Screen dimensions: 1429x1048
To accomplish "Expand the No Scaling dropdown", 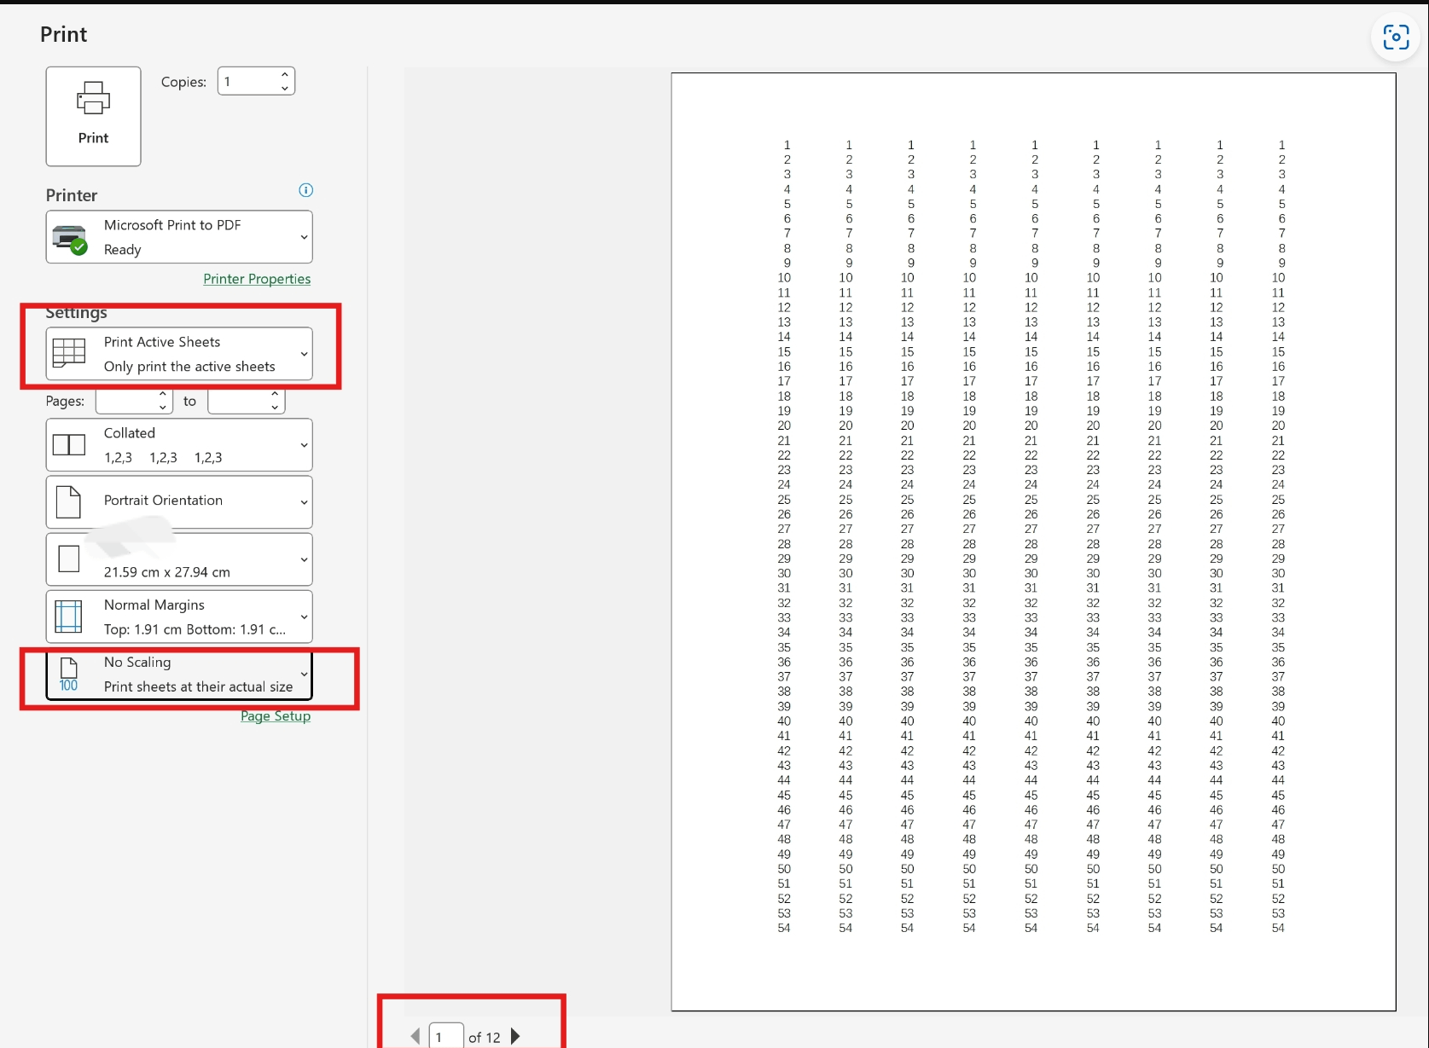I will 303,674.
